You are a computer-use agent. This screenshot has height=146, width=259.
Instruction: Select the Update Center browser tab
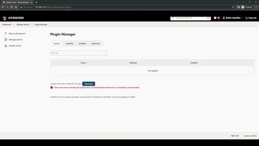(17, 2)
